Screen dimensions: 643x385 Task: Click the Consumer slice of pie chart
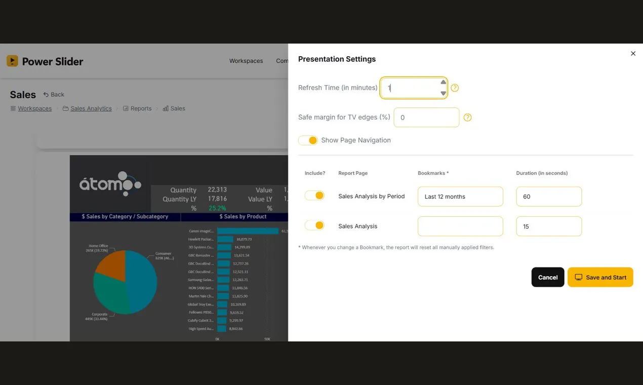pyautogui.click(x=142, y=281)
